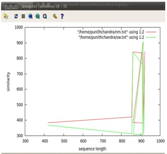Viewport: 167px width, 154px height.
Task: Click the 'similarity' y-axis label
Action: point(8,82)
